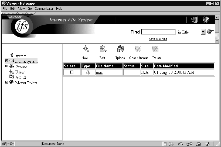Click the New item starburst icon

coord(86,49)
